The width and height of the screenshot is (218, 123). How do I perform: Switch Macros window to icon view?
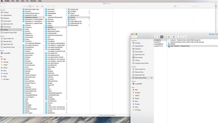tap(24, 6)
